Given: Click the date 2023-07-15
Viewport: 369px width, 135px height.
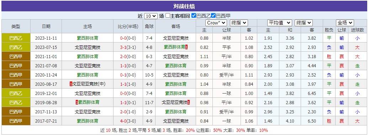Looking at the screenshot, I should [x=46, y=47].
